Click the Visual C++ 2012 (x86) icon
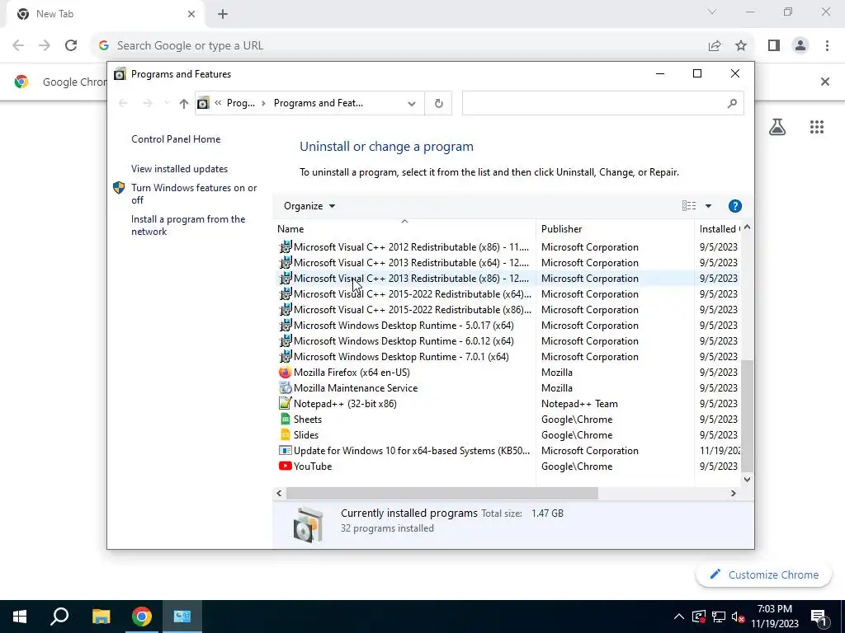 (x=285, y=247)
